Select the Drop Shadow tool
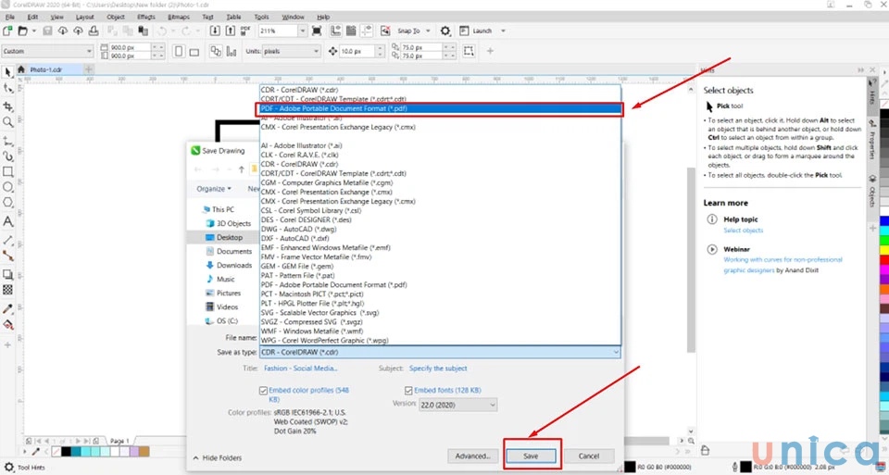The image size is (889, 475). [x=8, y=274]
